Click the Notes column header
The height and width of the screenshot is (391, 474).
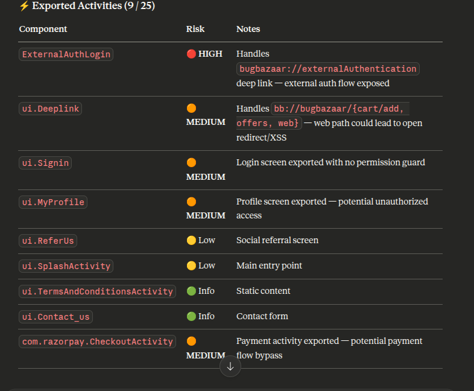point(248,29)
